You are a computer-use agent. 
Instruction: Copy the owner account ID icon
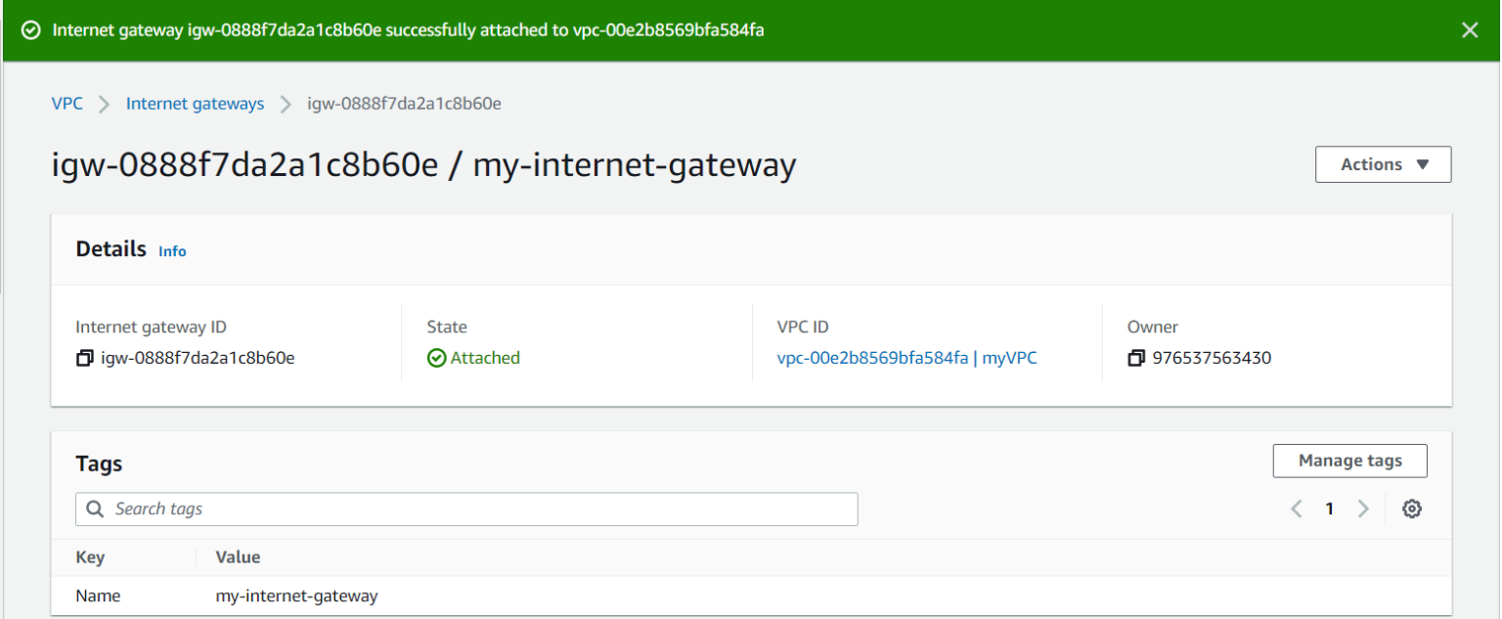1136,359
